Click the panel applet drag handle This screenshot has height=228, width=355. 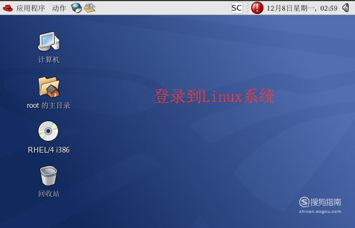tap(248, 8)
